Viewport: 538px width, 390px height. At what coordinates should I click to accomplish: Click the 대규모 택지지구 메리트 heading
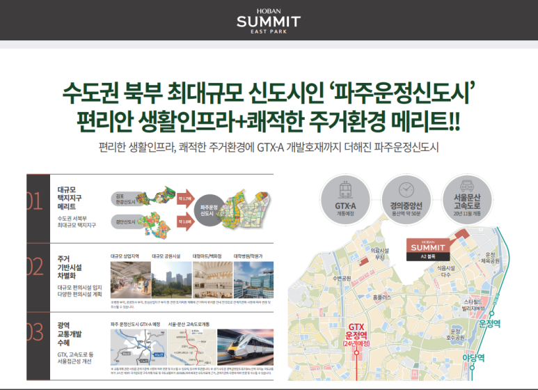[70, 198]
